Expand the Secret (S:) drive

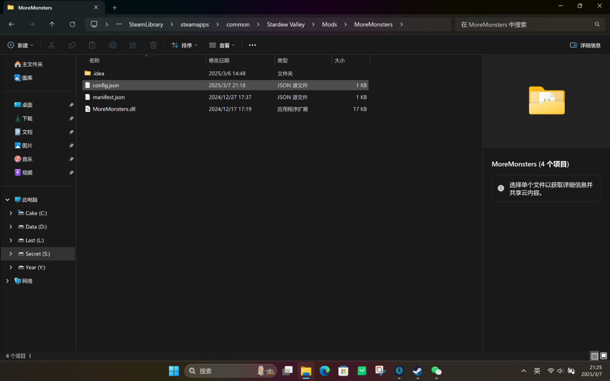[x=11, y=254]
